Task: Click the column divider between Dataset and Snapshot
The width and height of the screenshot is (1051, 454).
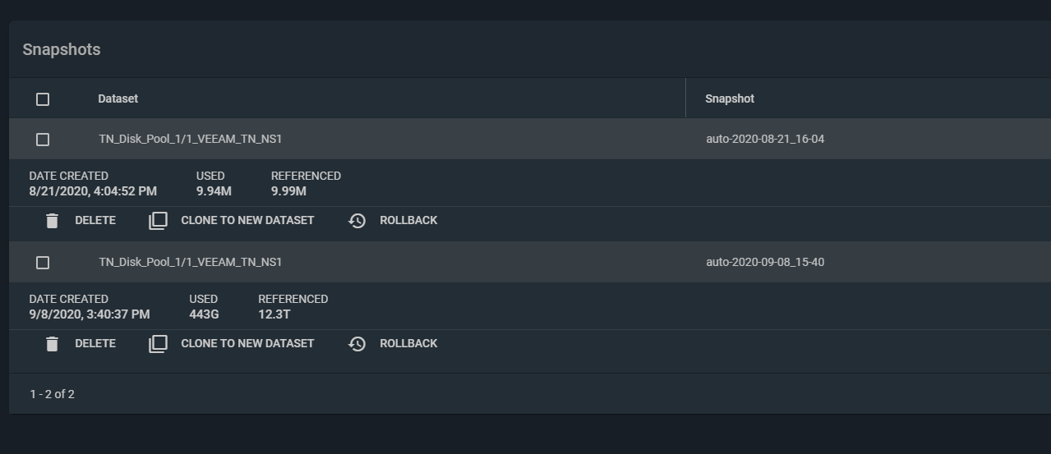Action: point(685,98)
